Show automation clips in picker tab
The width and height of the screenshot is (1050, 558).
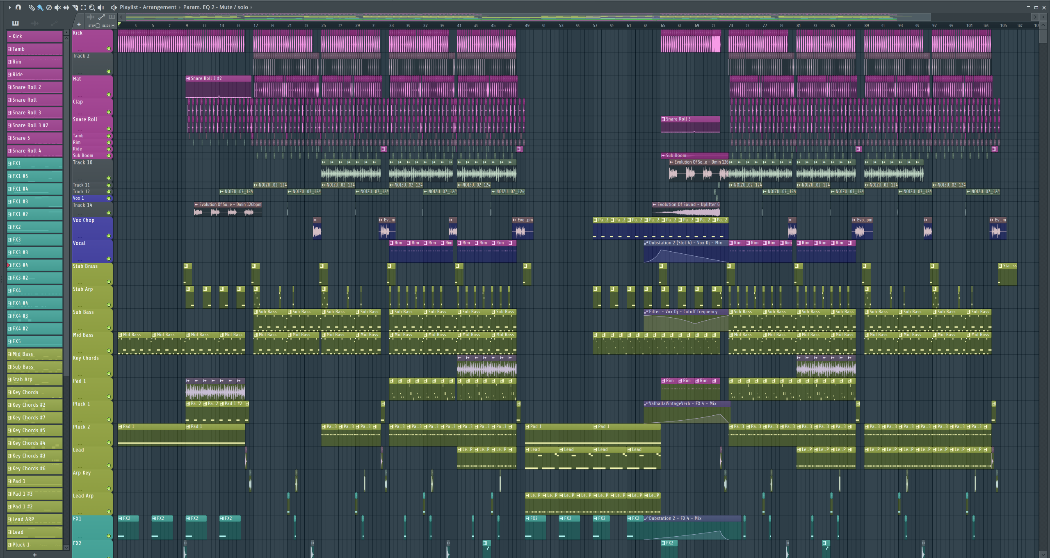(54, 23)
